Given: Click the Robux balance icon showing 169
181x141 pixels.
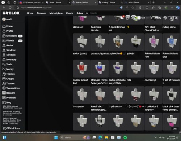Looking at the screenshot, I should 139,18.
